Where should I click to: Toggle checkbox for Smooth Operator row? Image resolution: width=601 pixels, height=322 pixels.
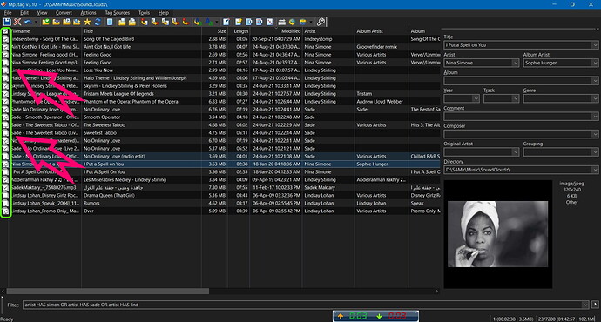click(6, 117)
